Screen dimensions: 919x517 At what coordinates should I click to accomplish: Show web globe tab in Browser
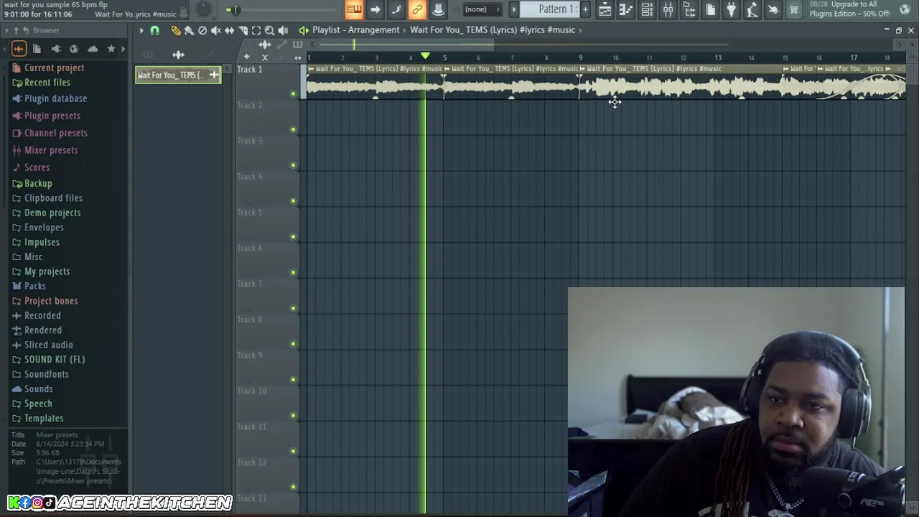click(74, 49)
